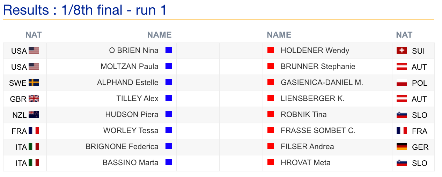Click the British flag beside TILLEY Alex
The width and height of the screenshot is (442, 177).
[x=34, y=99]
